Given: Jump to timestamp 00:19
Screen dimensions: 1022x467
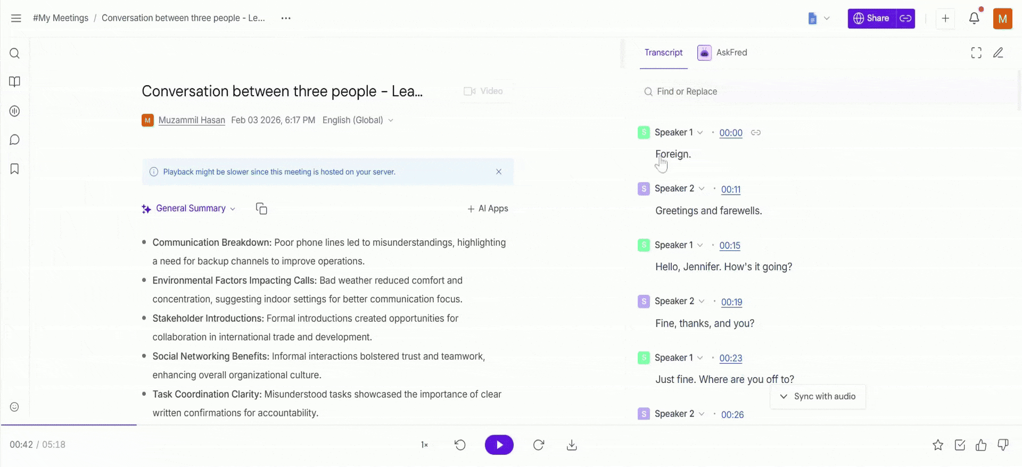Looking at the screenshot, I should [731, 302].
